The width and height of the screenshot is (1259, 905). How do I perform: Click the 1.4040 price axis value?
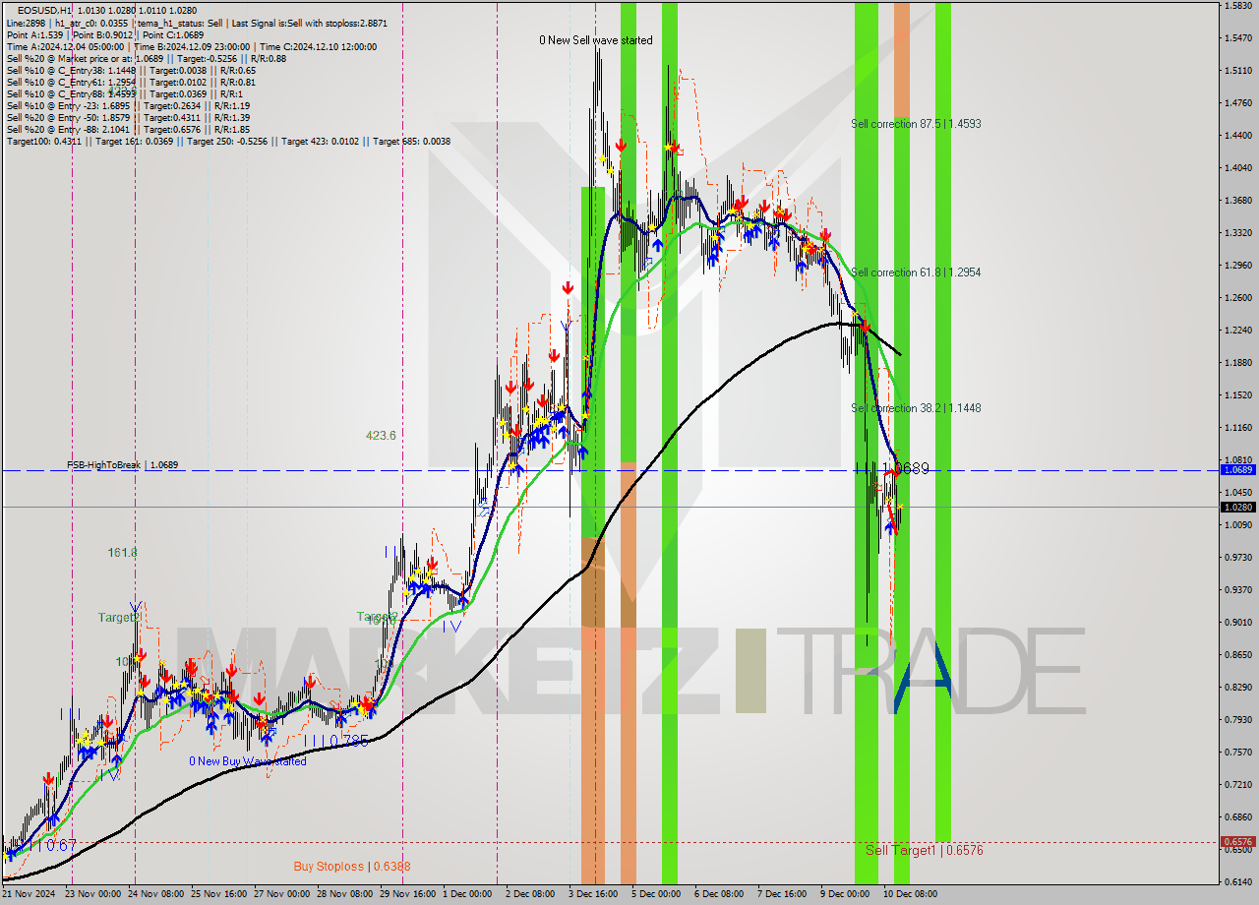point(1237,168)
